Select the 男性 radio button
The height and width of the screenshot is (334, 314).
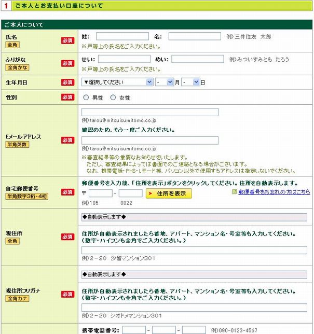pyautogui.click(x=87, y=98)
